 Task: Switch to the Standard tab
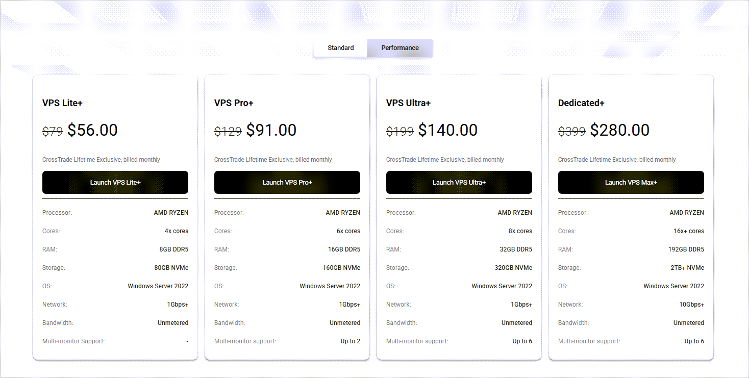(340, 48)
